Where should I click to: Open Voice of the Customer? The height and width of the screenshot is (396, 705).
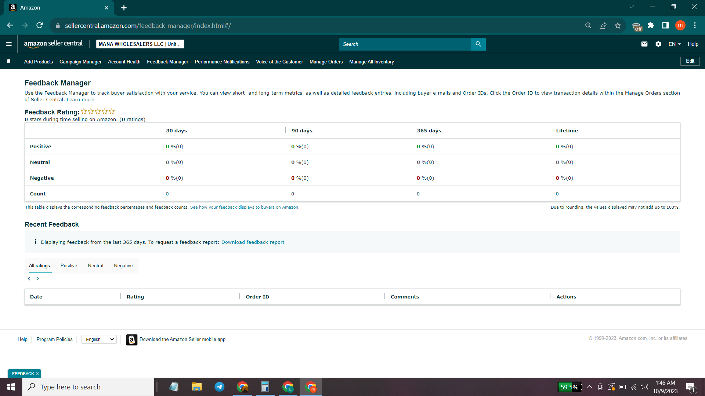[x=279, y=62]
